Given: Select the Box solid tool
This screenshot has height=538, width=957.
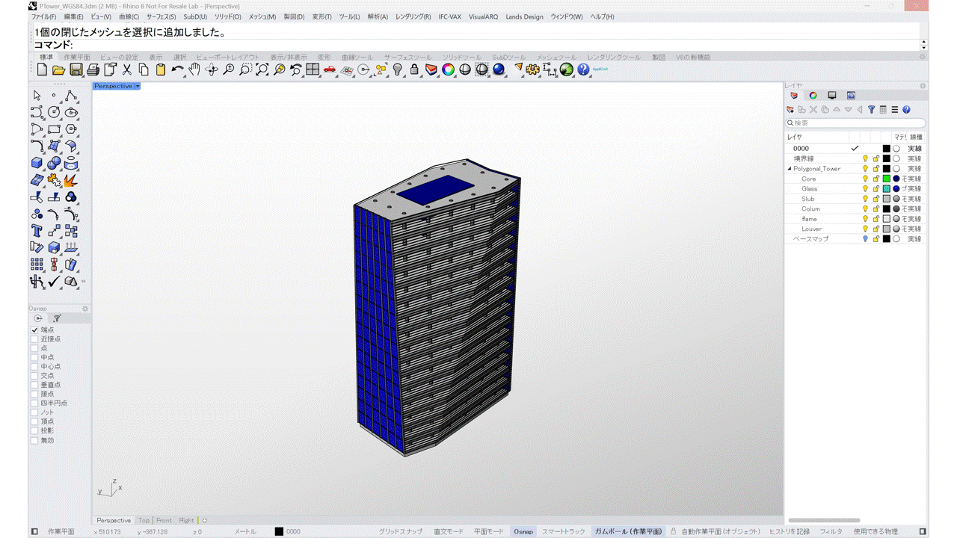Looking at the screenshot, I should (x=37, y=163).
